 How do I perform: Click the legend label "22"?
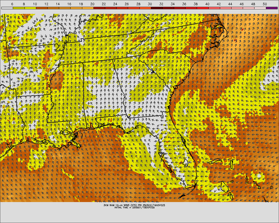pos(104,4)
